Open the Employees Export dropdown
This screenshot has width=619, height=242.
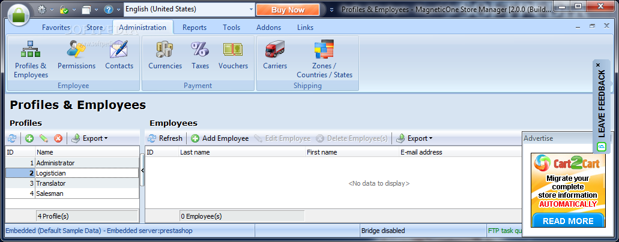[414, 138]
